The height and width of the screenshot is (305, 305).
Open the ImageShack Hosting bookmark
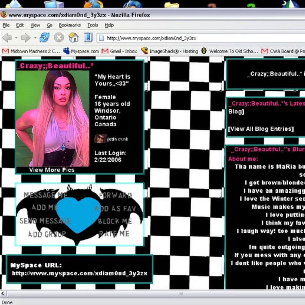[170, 51]
